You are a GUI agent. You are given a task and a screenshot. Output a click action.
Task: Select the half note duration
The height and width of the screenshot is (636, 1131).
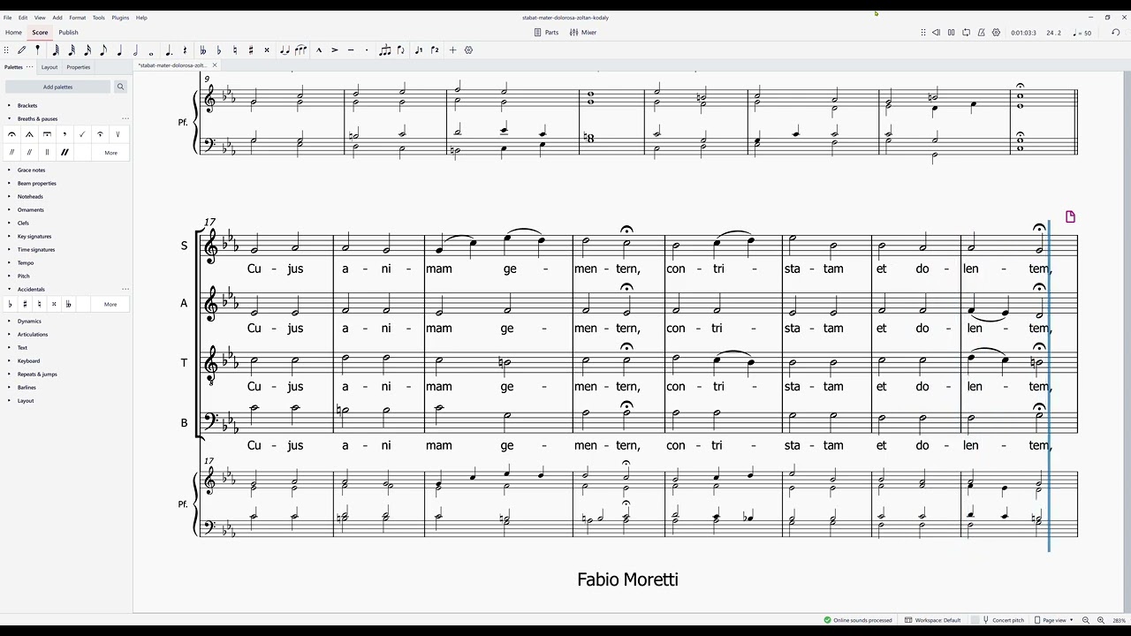click(135, 50)
